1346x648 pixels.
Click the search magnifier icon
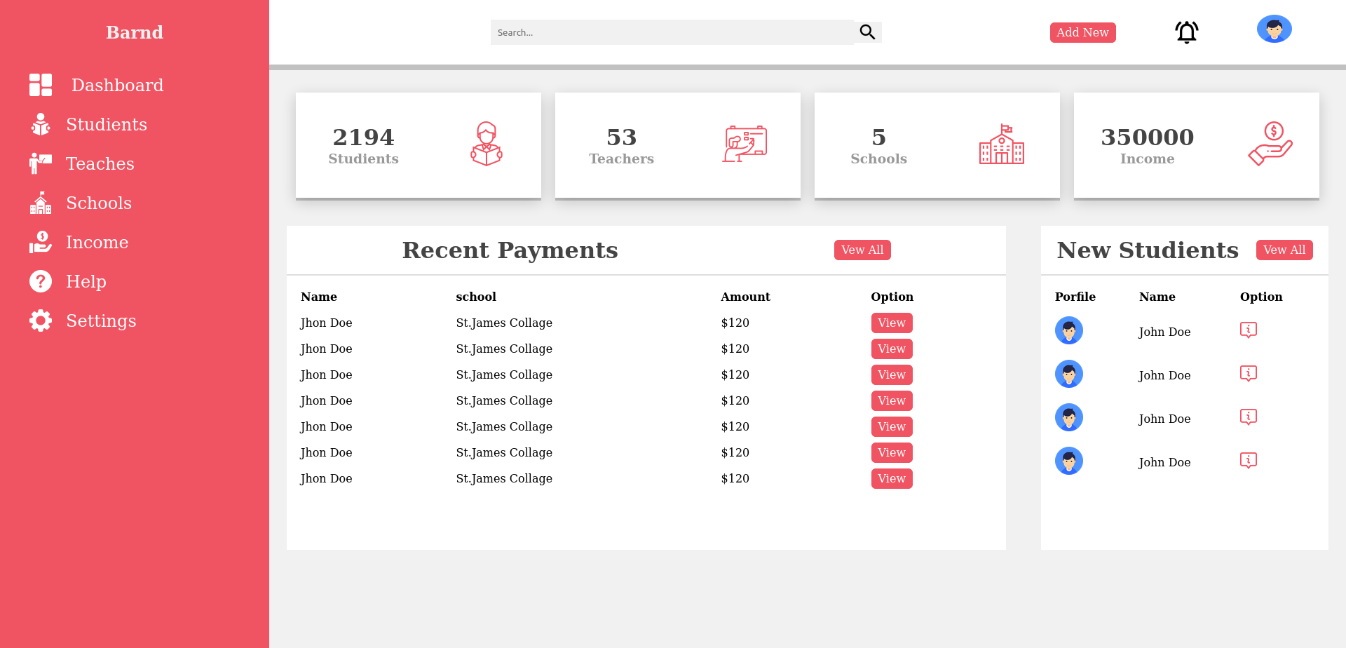tap(866, 32)
